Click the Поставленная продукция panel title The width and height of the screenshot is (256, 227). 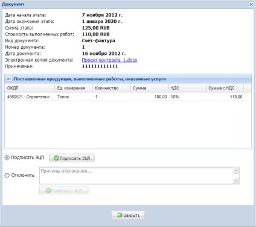(90, 79)
